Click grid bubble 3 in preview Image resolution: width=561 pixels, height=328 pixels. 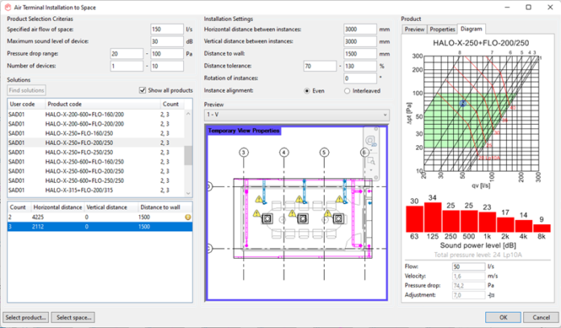243,153
